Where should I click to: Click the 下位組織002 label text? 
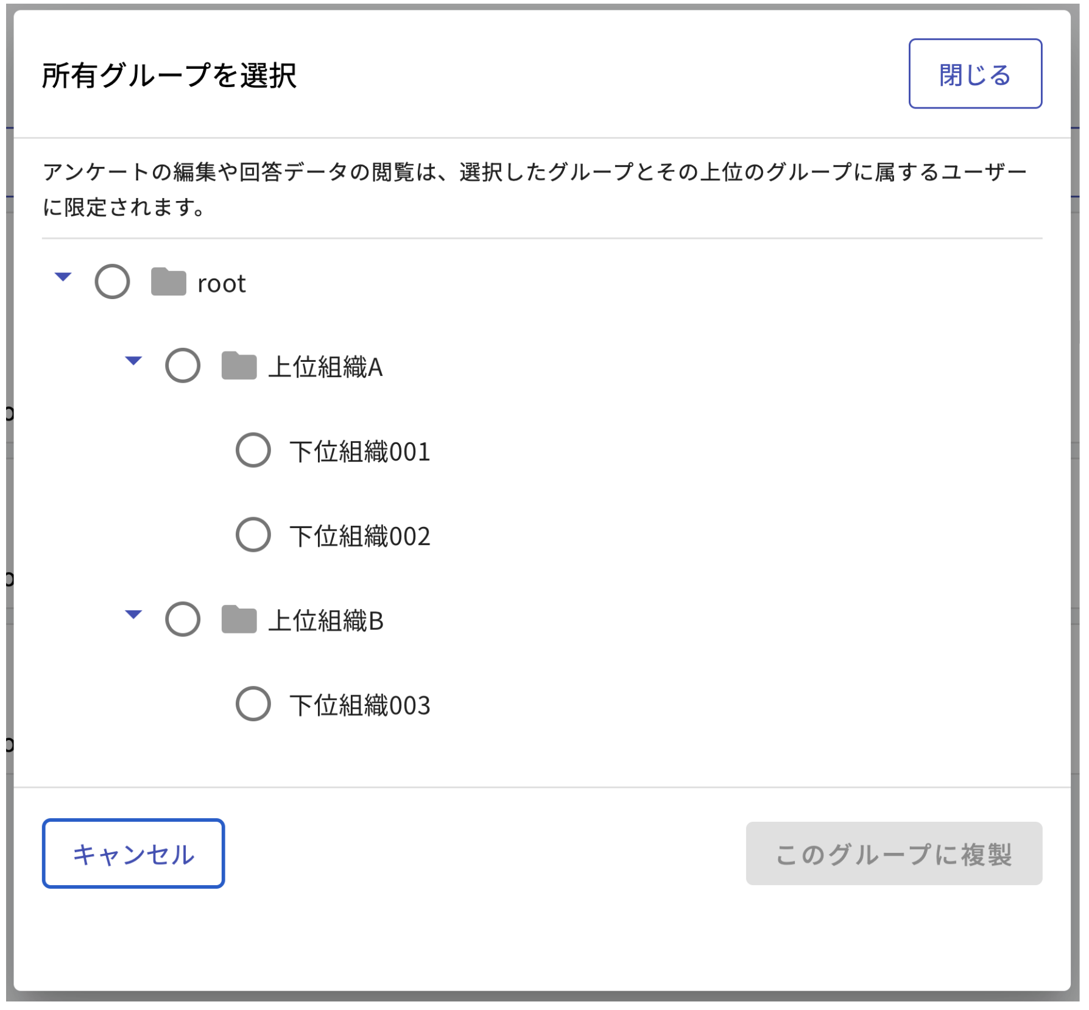[359, 536]
